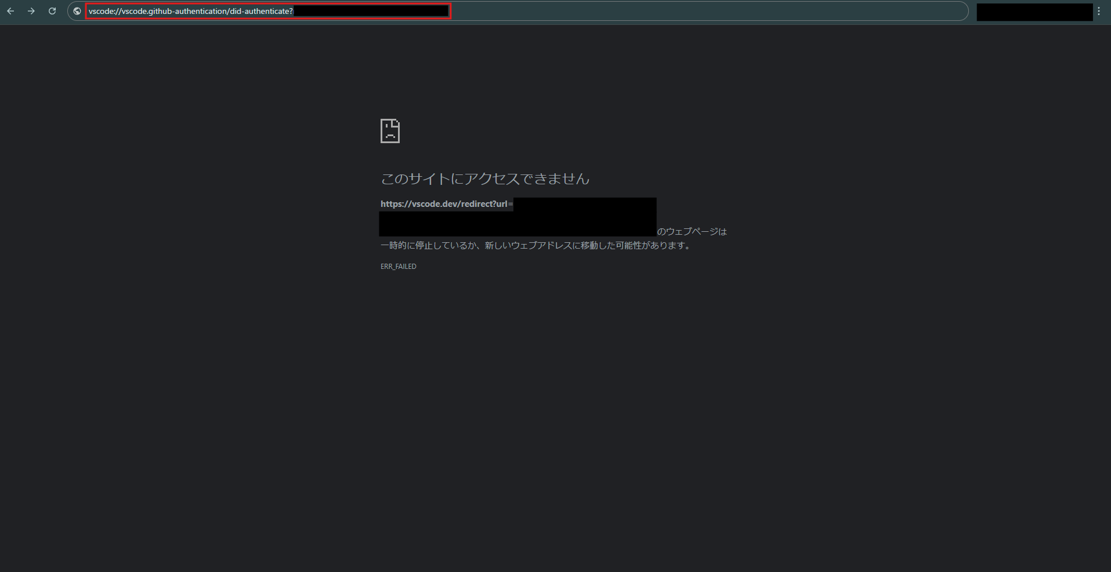Click the bold https://vscode.dev/redirect?url= text
1111x572 pixels.
coord(446,204)
